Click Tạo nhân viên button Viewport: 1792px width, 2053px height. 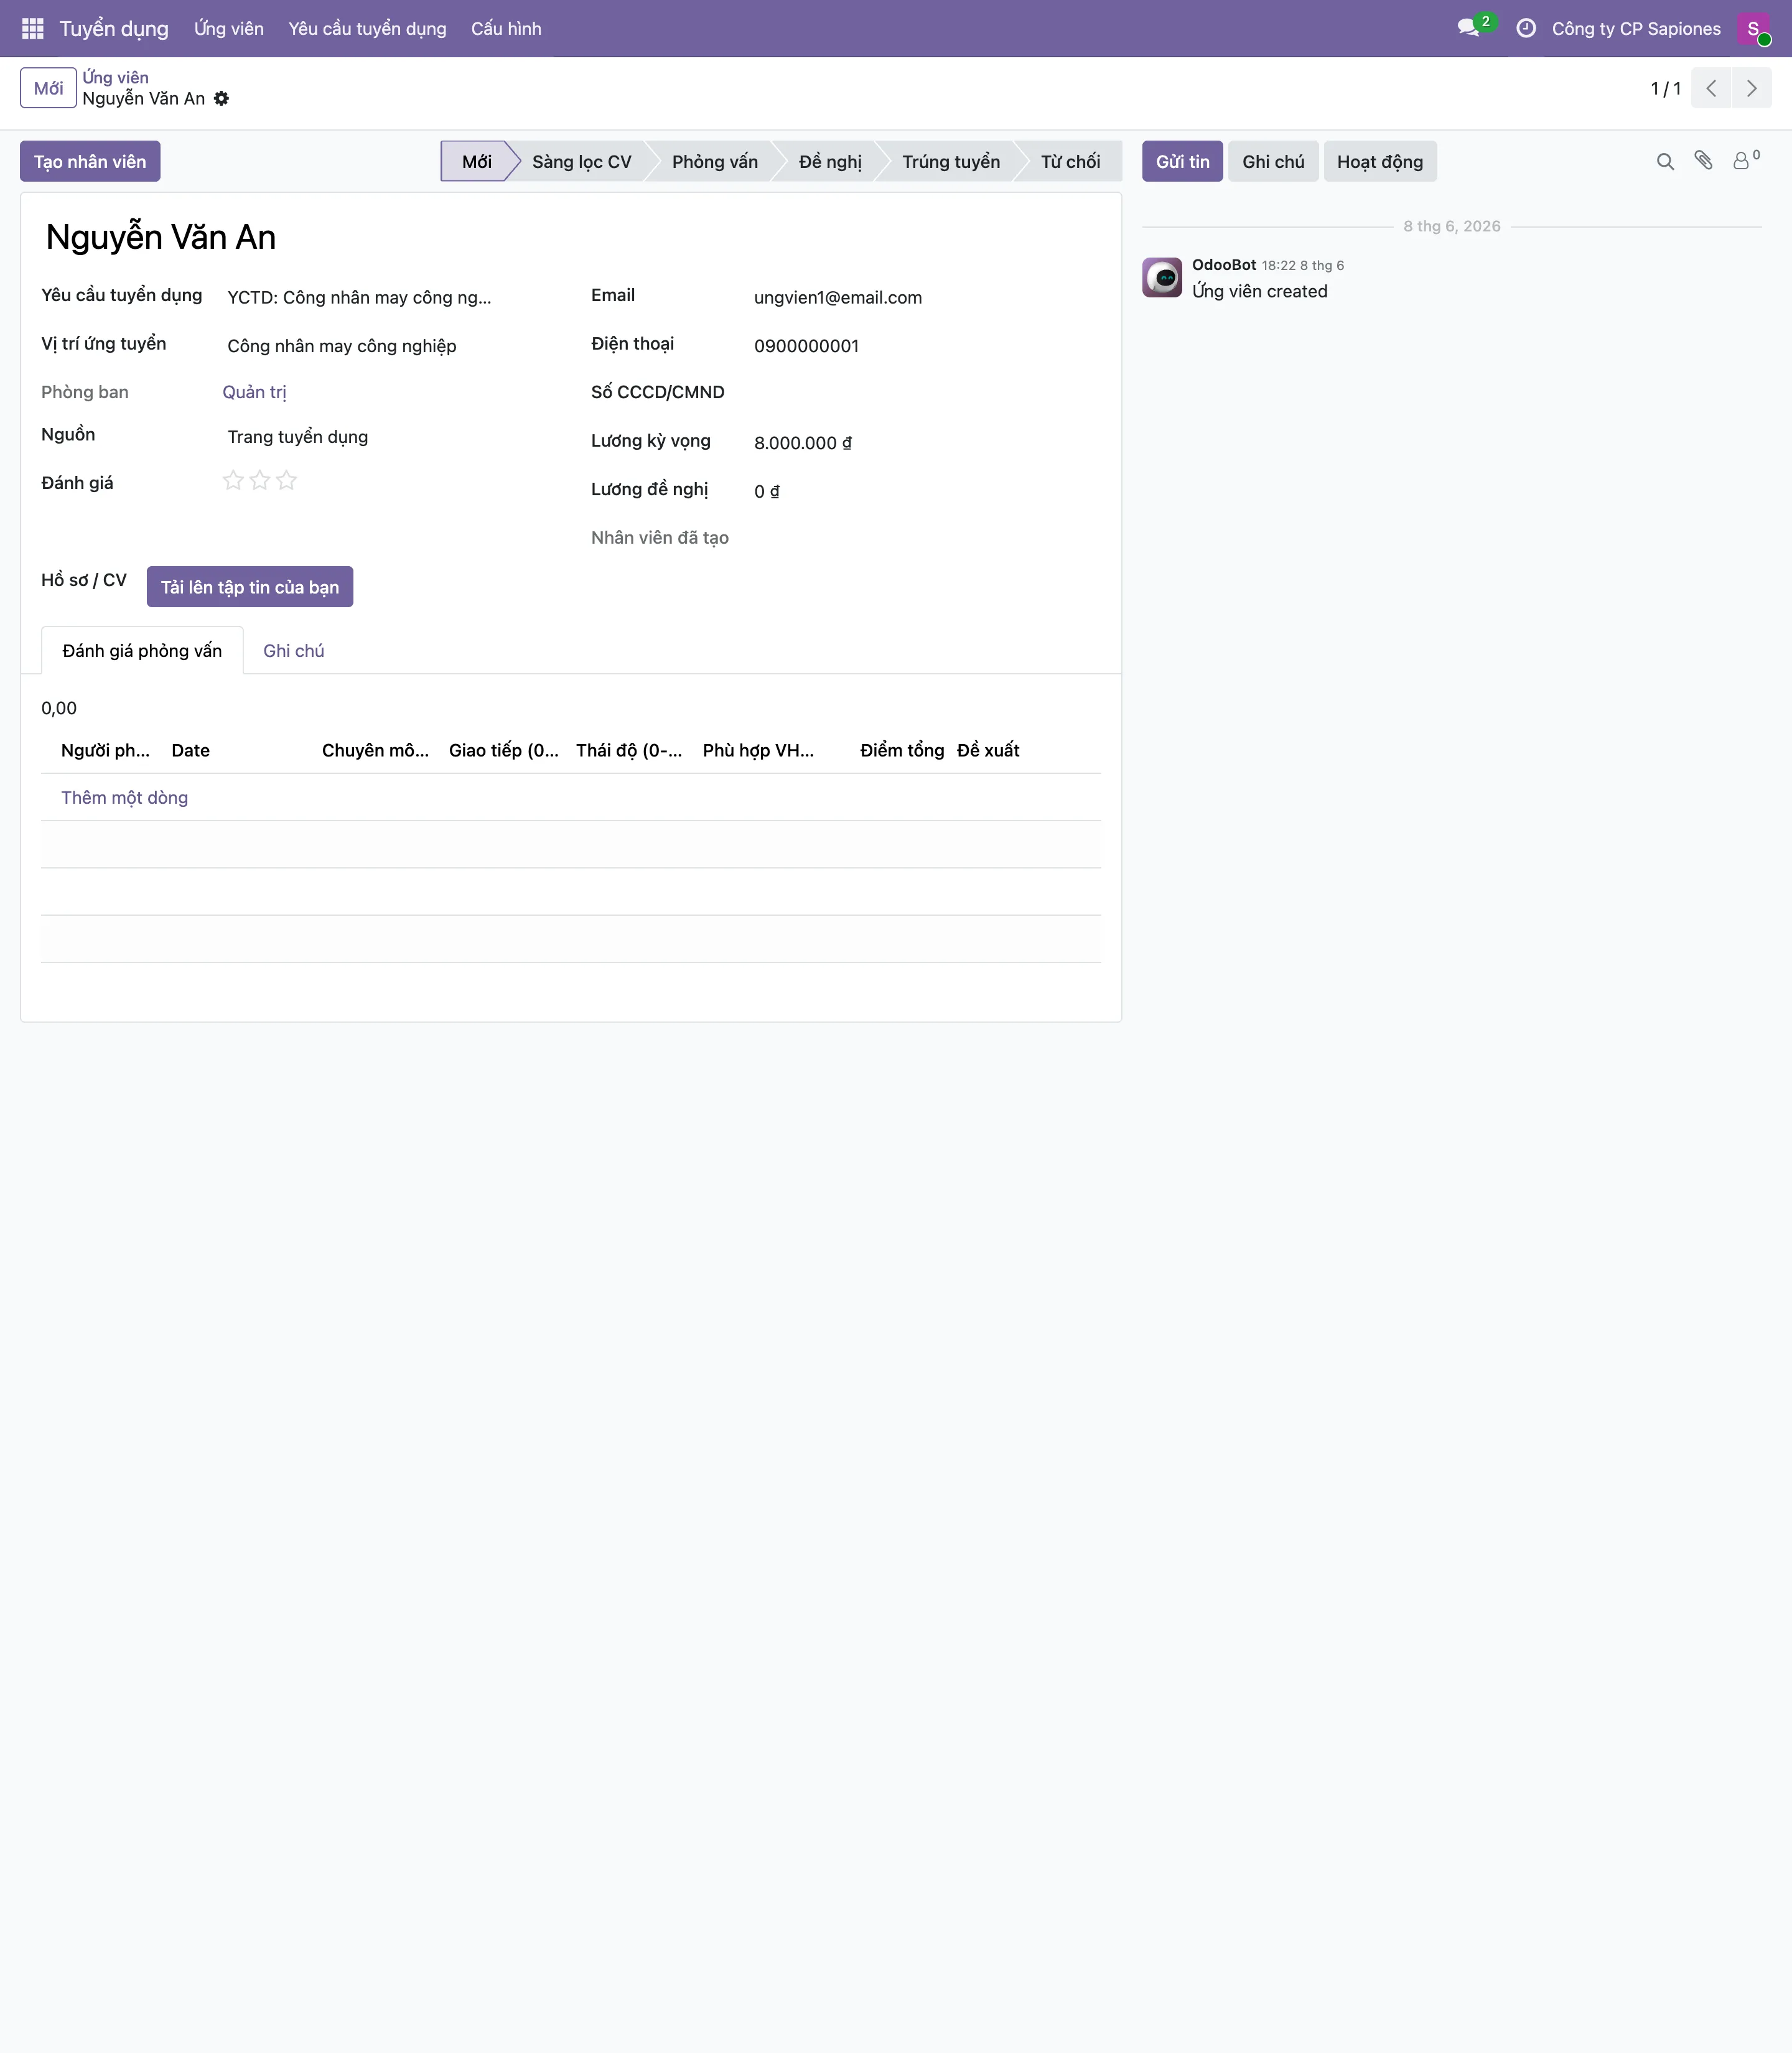coord(90,162)
